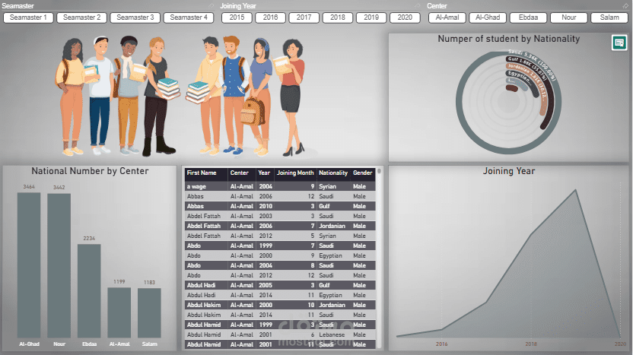Filter dashboard to 2017

tap(304, 17)
